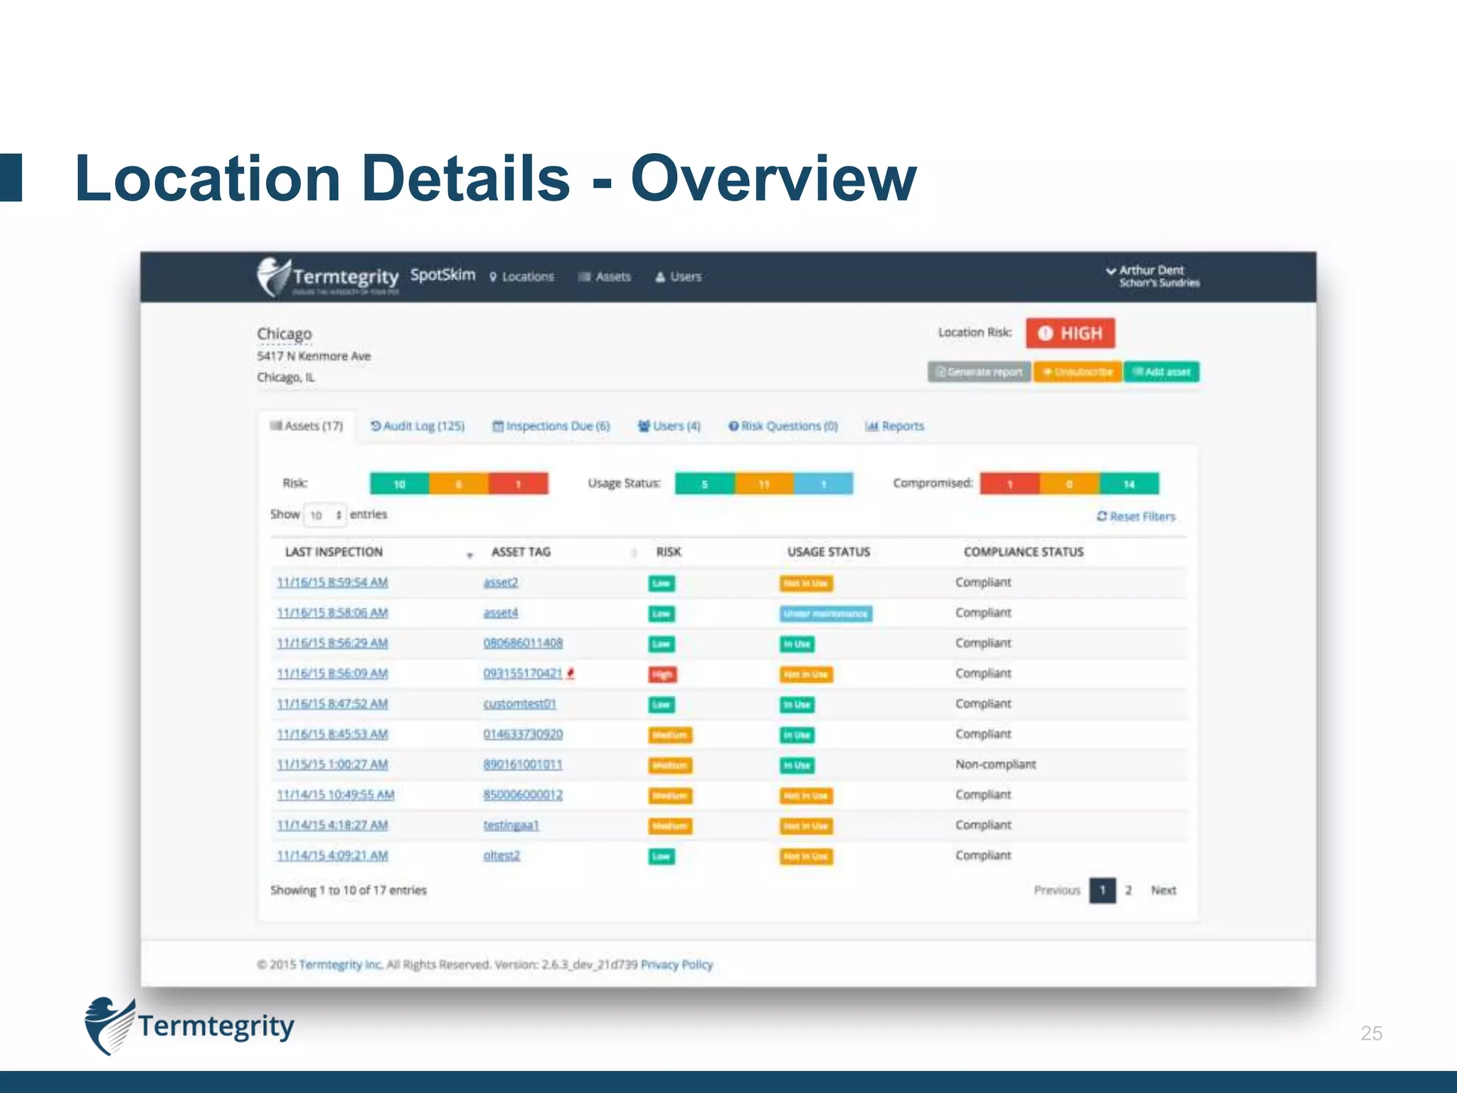Viewport: 1457px width, 1093px height.
Task: Open the Inspections Due (6) tab
Action: [x=551, y=426]
